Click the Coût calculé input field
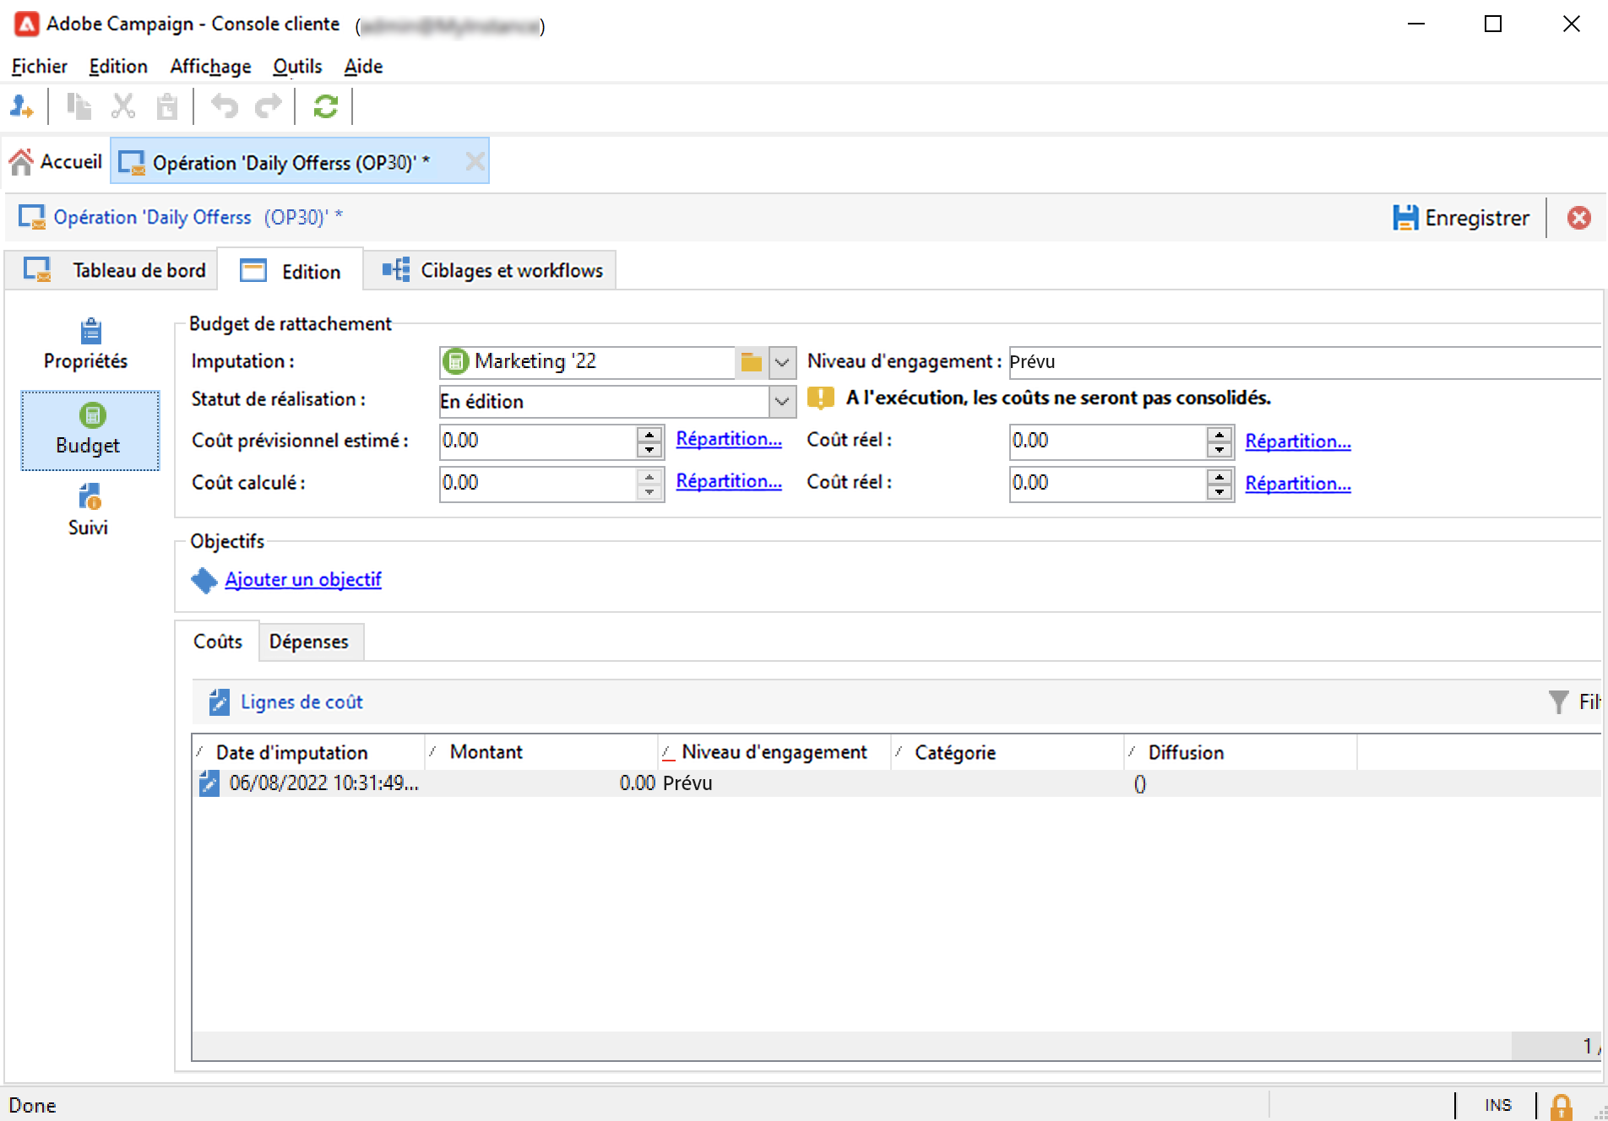 pos(538,483)
